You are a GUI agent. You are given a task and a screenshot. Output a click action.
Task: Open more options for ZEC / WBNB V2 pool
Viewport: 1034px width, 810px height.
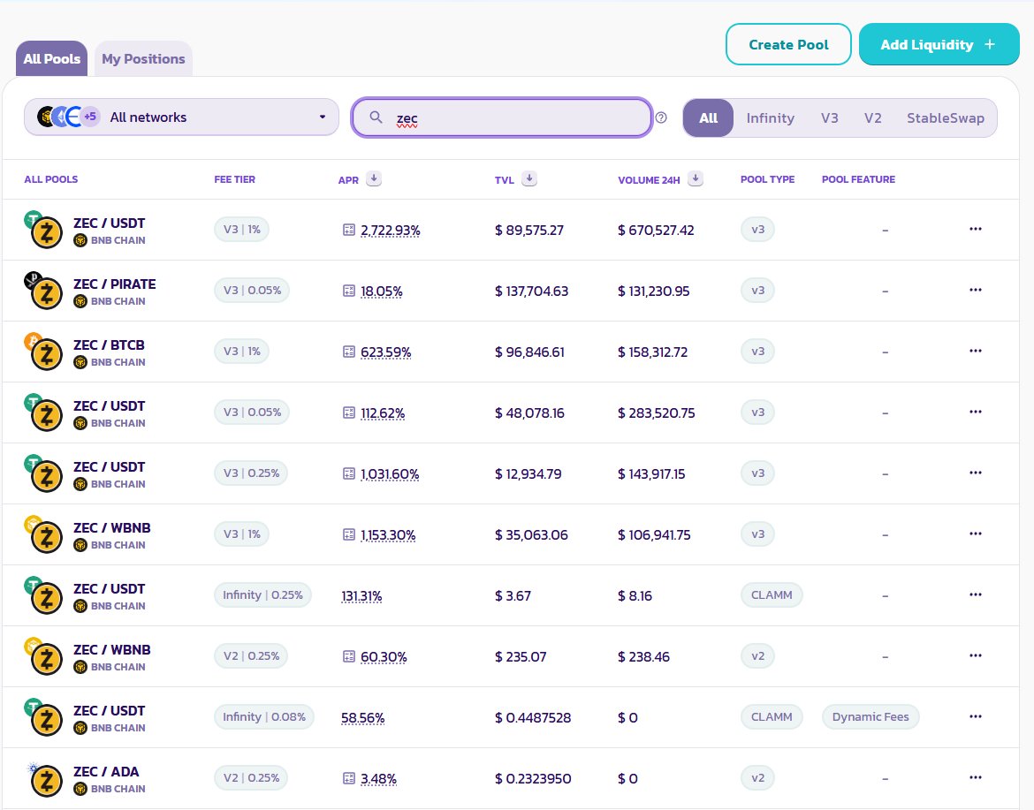pyautogui.click(x=976, y=655)
